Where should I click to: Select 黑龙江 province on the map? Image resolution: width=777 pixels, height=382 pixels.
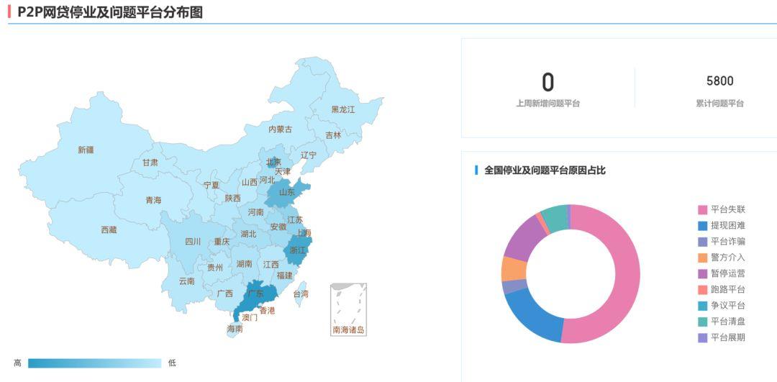click(343, 109)
